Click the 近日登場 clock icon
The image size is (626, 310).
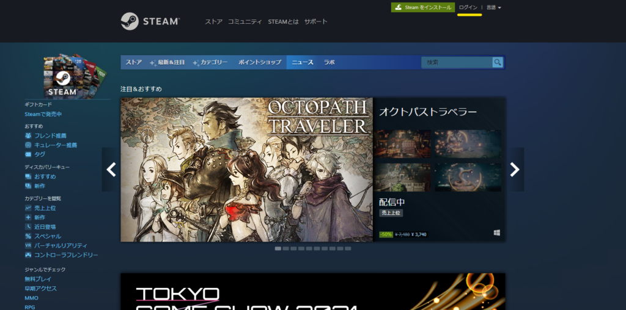click(x=28, y=227)
